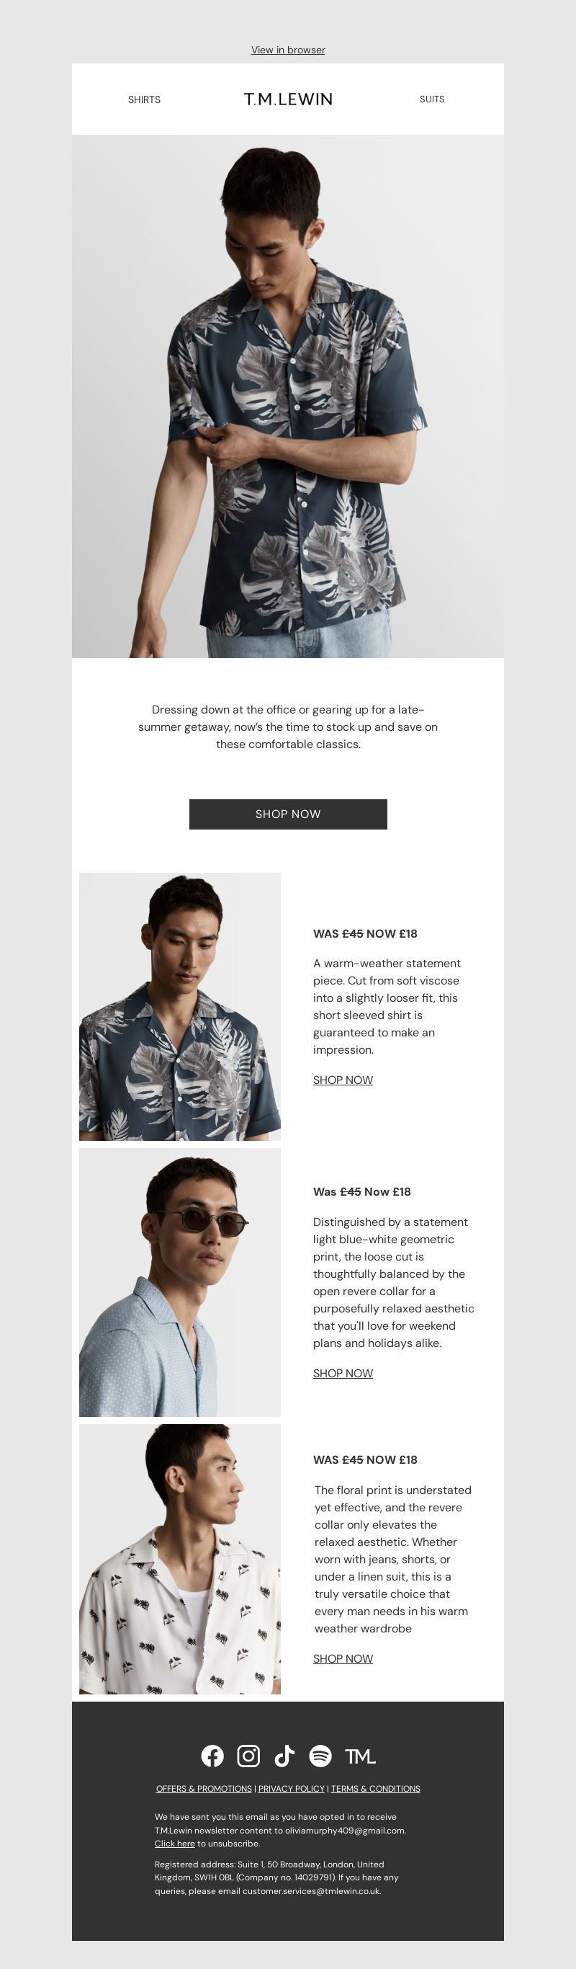This screenshot has height=1969, width=576.
Task: Open the PRIVACY POLICY footer link
Action: (291, 1789)
